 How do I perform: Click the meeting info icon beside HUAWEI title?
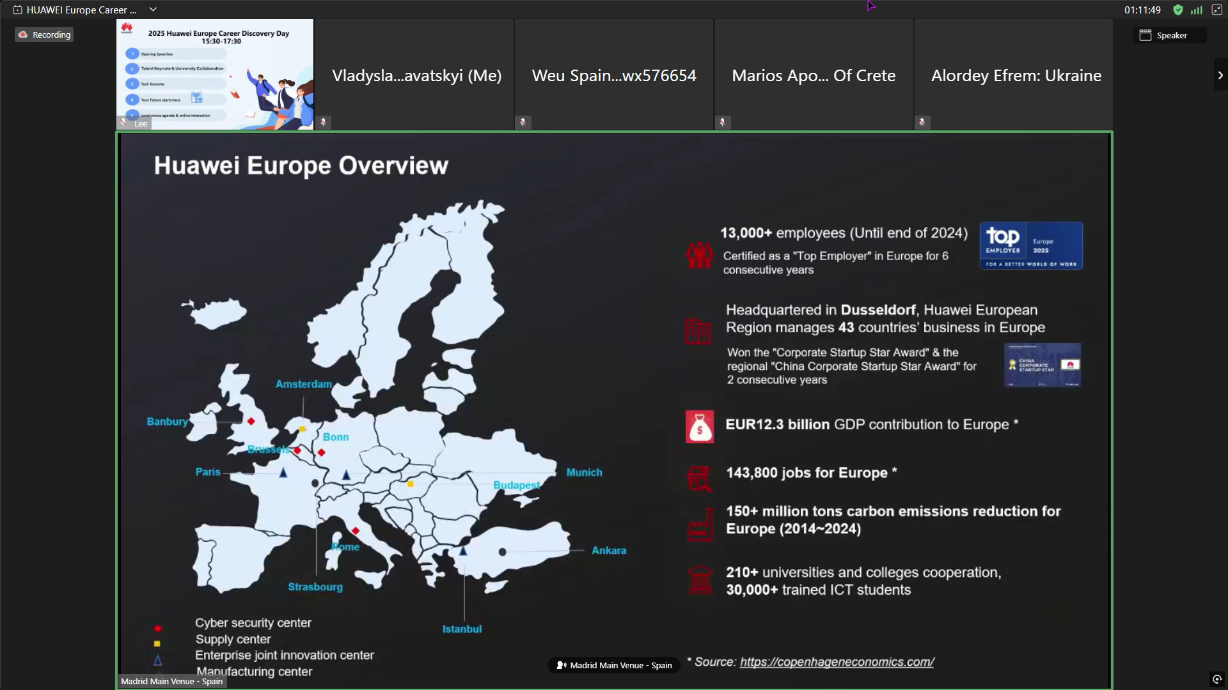point(17,10)
